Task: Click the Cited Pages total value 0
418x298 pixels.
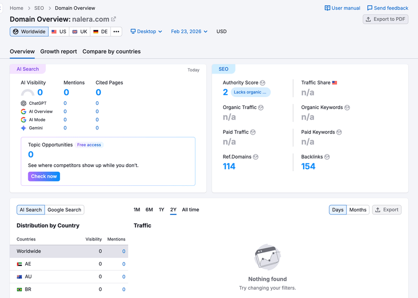Action: [x=98, y=92]
